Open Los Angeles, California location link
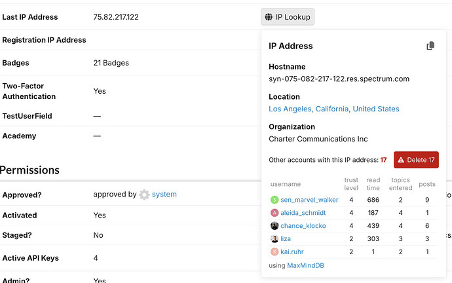The width and height of the screenshot is (452, 283). click(x=334, y=109)
